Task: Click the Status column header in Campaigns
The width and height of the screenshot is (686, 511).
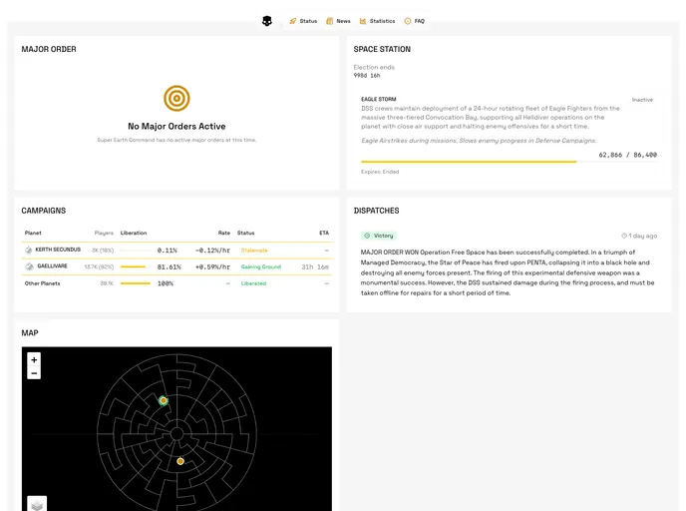Action: (x=246, y=233)
